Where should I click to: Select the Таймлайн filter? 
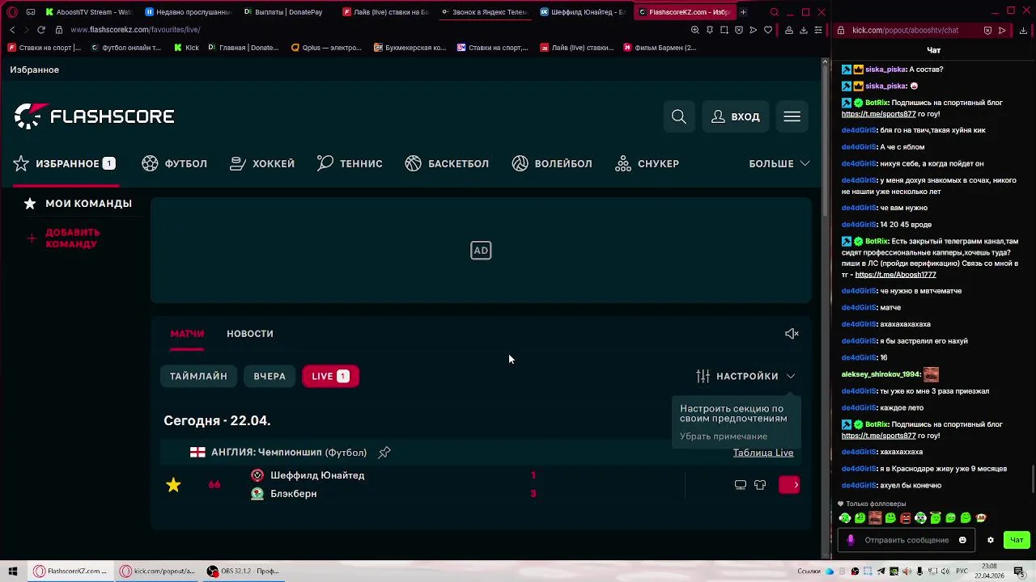pos(198,377)
